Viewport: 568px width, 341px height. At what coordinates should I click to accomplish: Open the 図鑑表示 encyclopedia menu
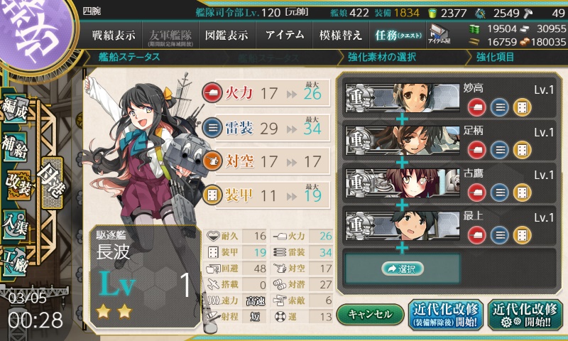tap(226, 36)
